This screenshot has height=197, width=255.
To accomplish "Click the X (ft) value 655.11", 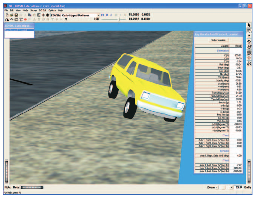I will [238, 55].
